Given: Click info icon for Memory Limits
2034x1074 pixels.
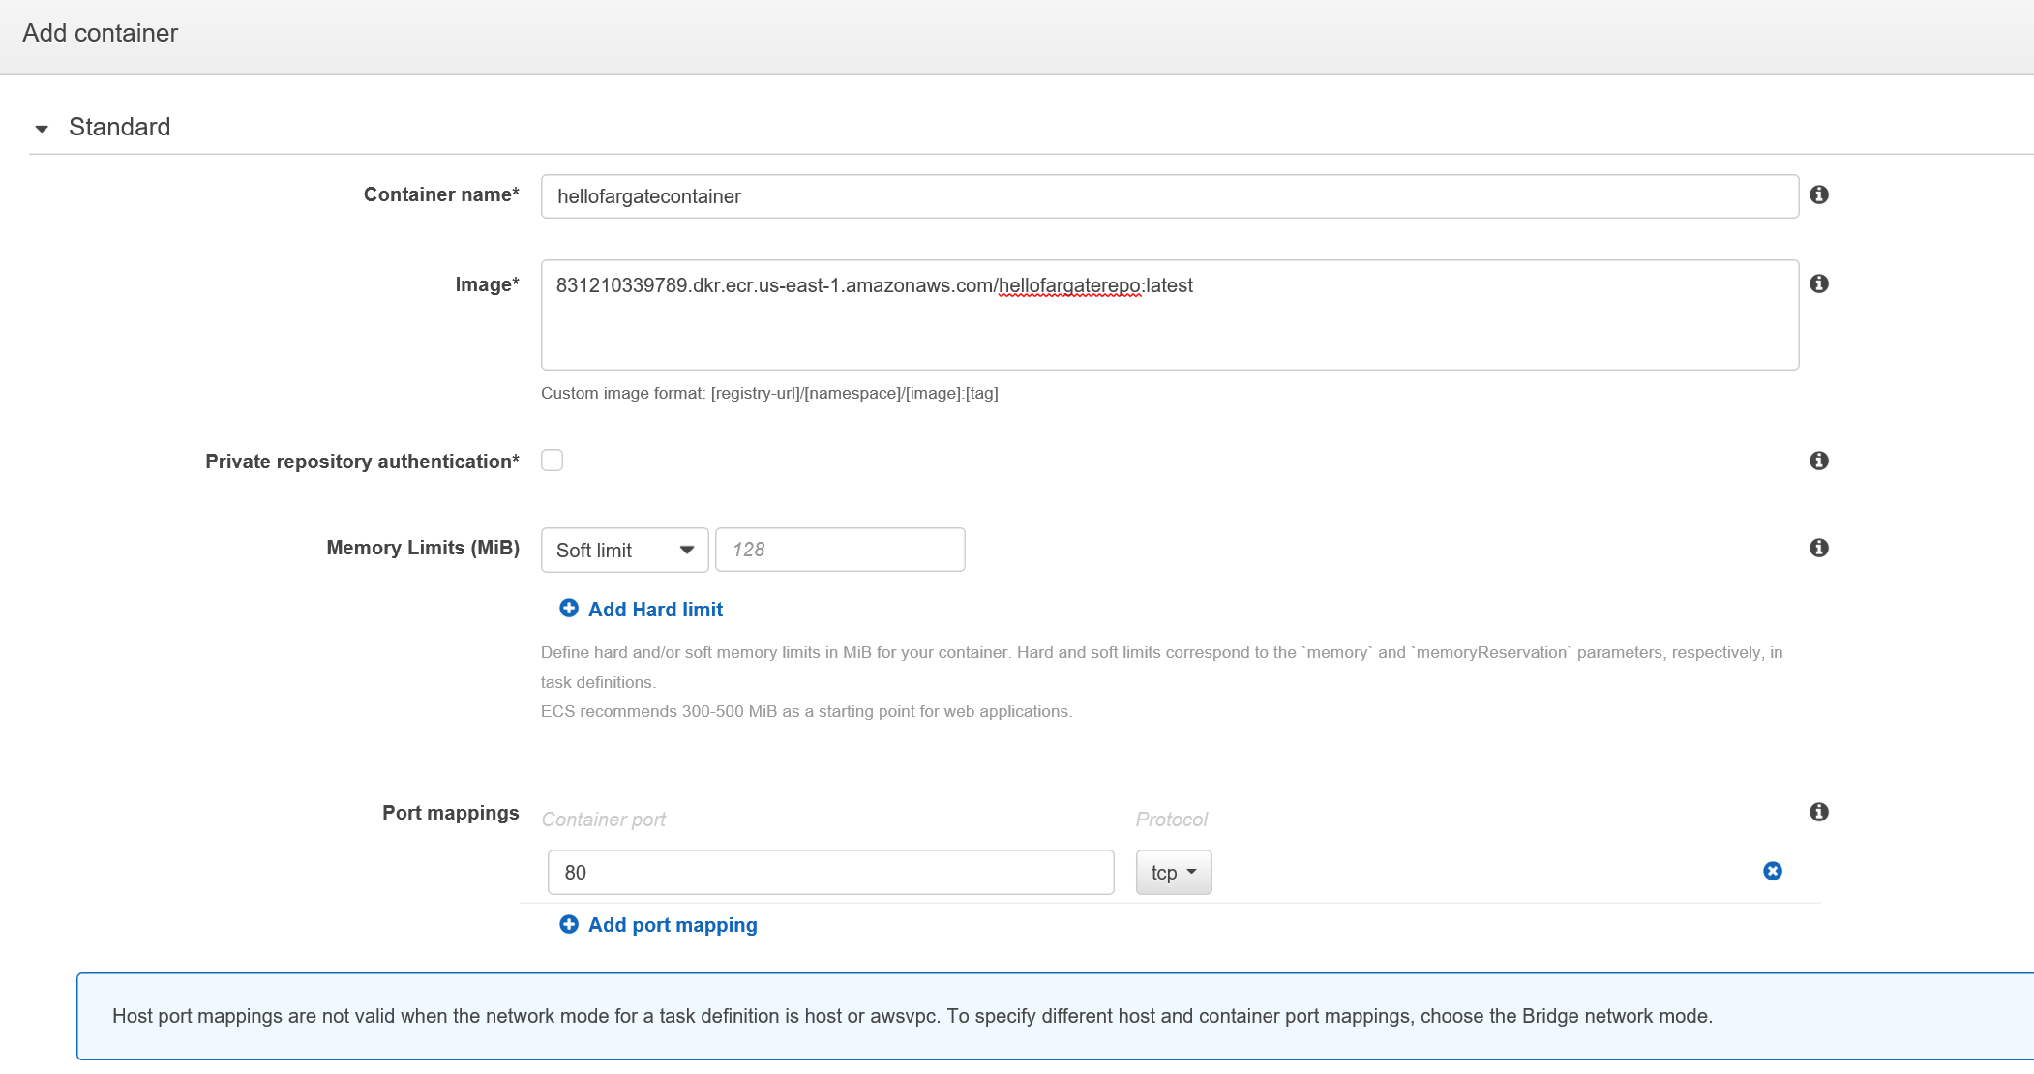Looking at the screenshot, I should (x=1819, y=548).
